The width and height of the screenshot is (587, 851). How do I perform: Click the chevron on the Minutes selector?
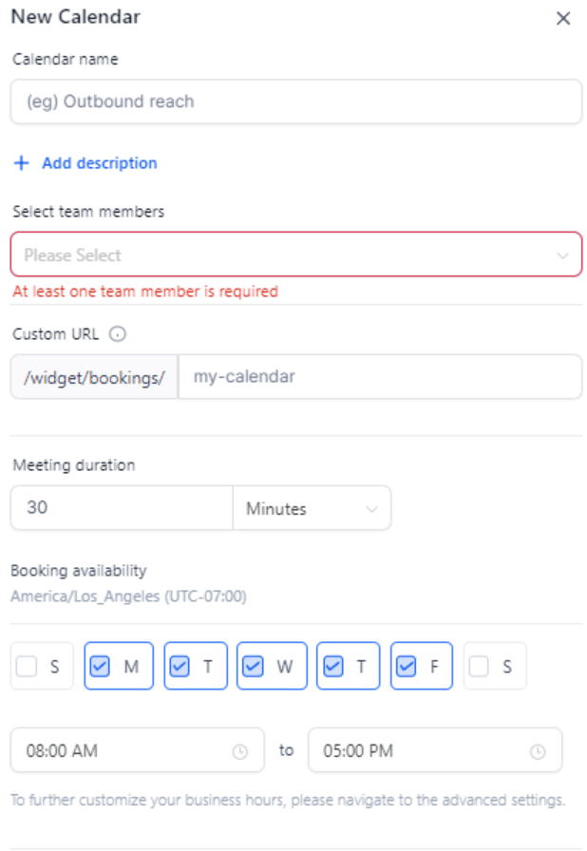point(371,508)
